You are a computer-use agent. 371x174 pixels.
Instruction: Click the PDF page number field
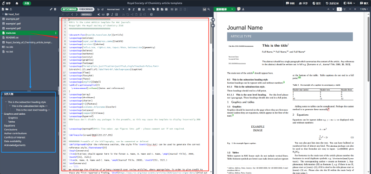(x=339, y=9)
